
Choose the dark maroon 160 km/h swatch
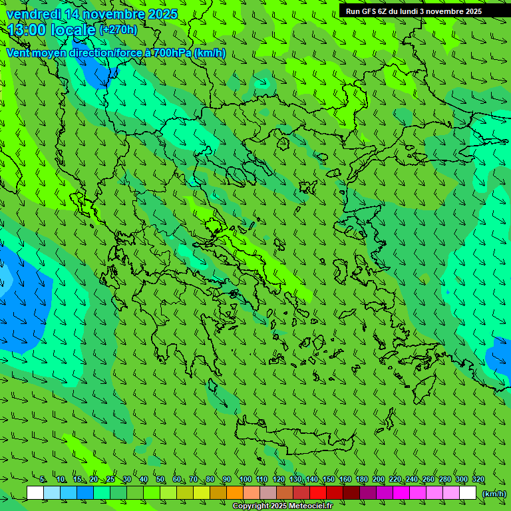(351, 493)
